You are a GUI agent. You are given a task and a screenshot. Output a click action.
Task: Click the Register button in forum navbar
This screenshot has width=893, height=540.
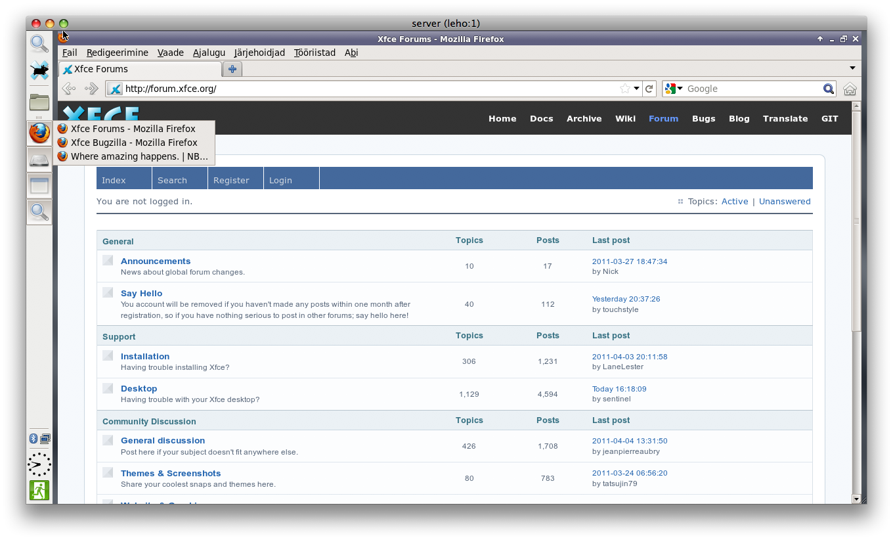[231, 180]
